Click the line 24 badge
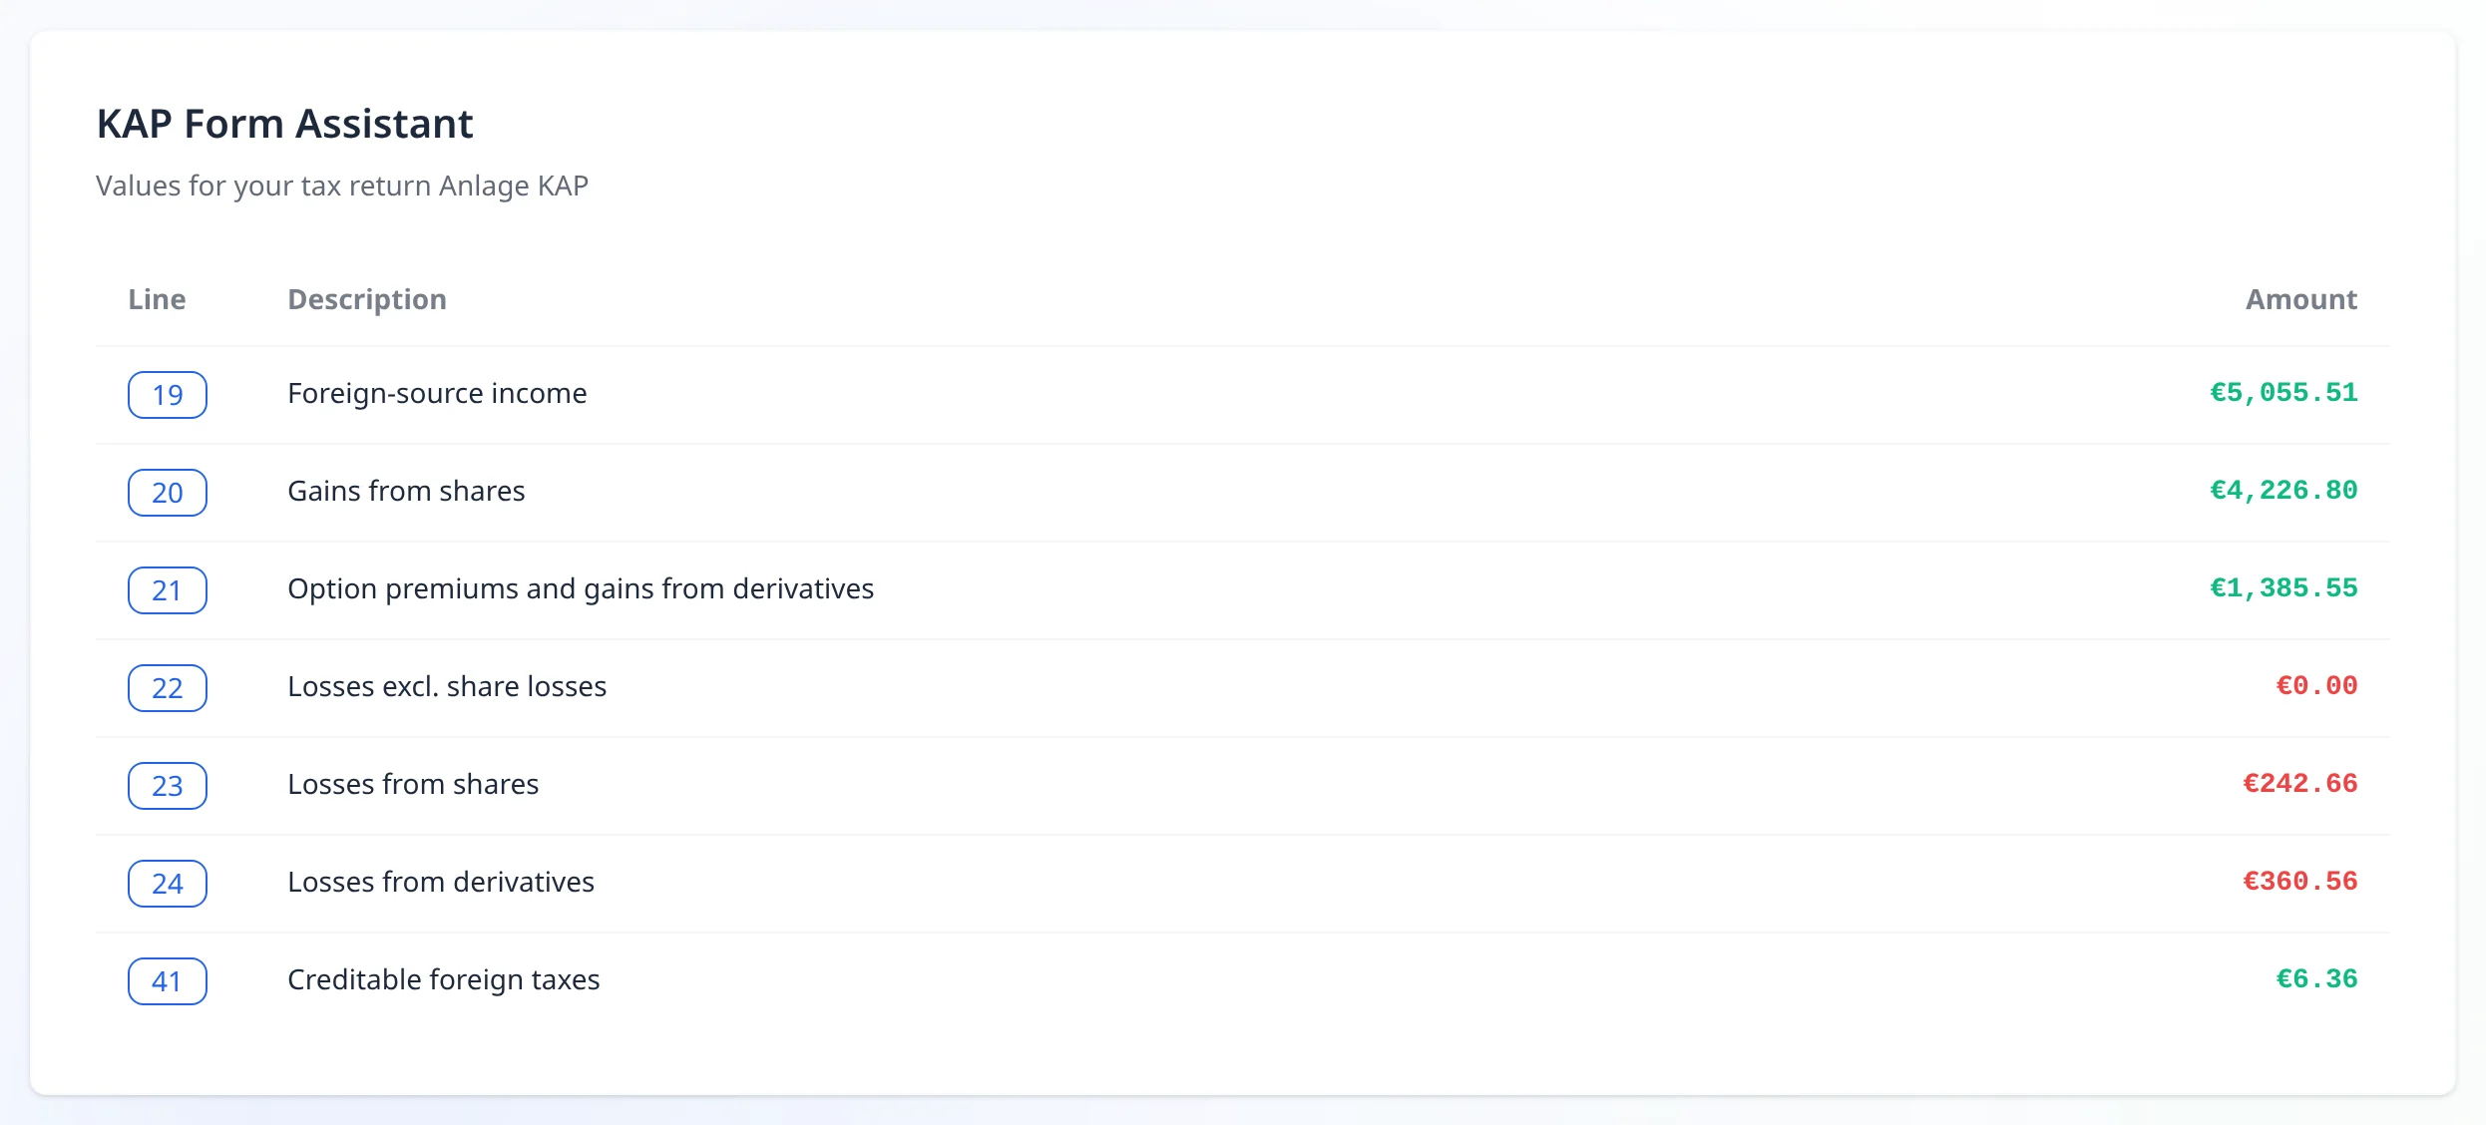The width and height of the screenshot is (2486, 1125). click(168, 884)
